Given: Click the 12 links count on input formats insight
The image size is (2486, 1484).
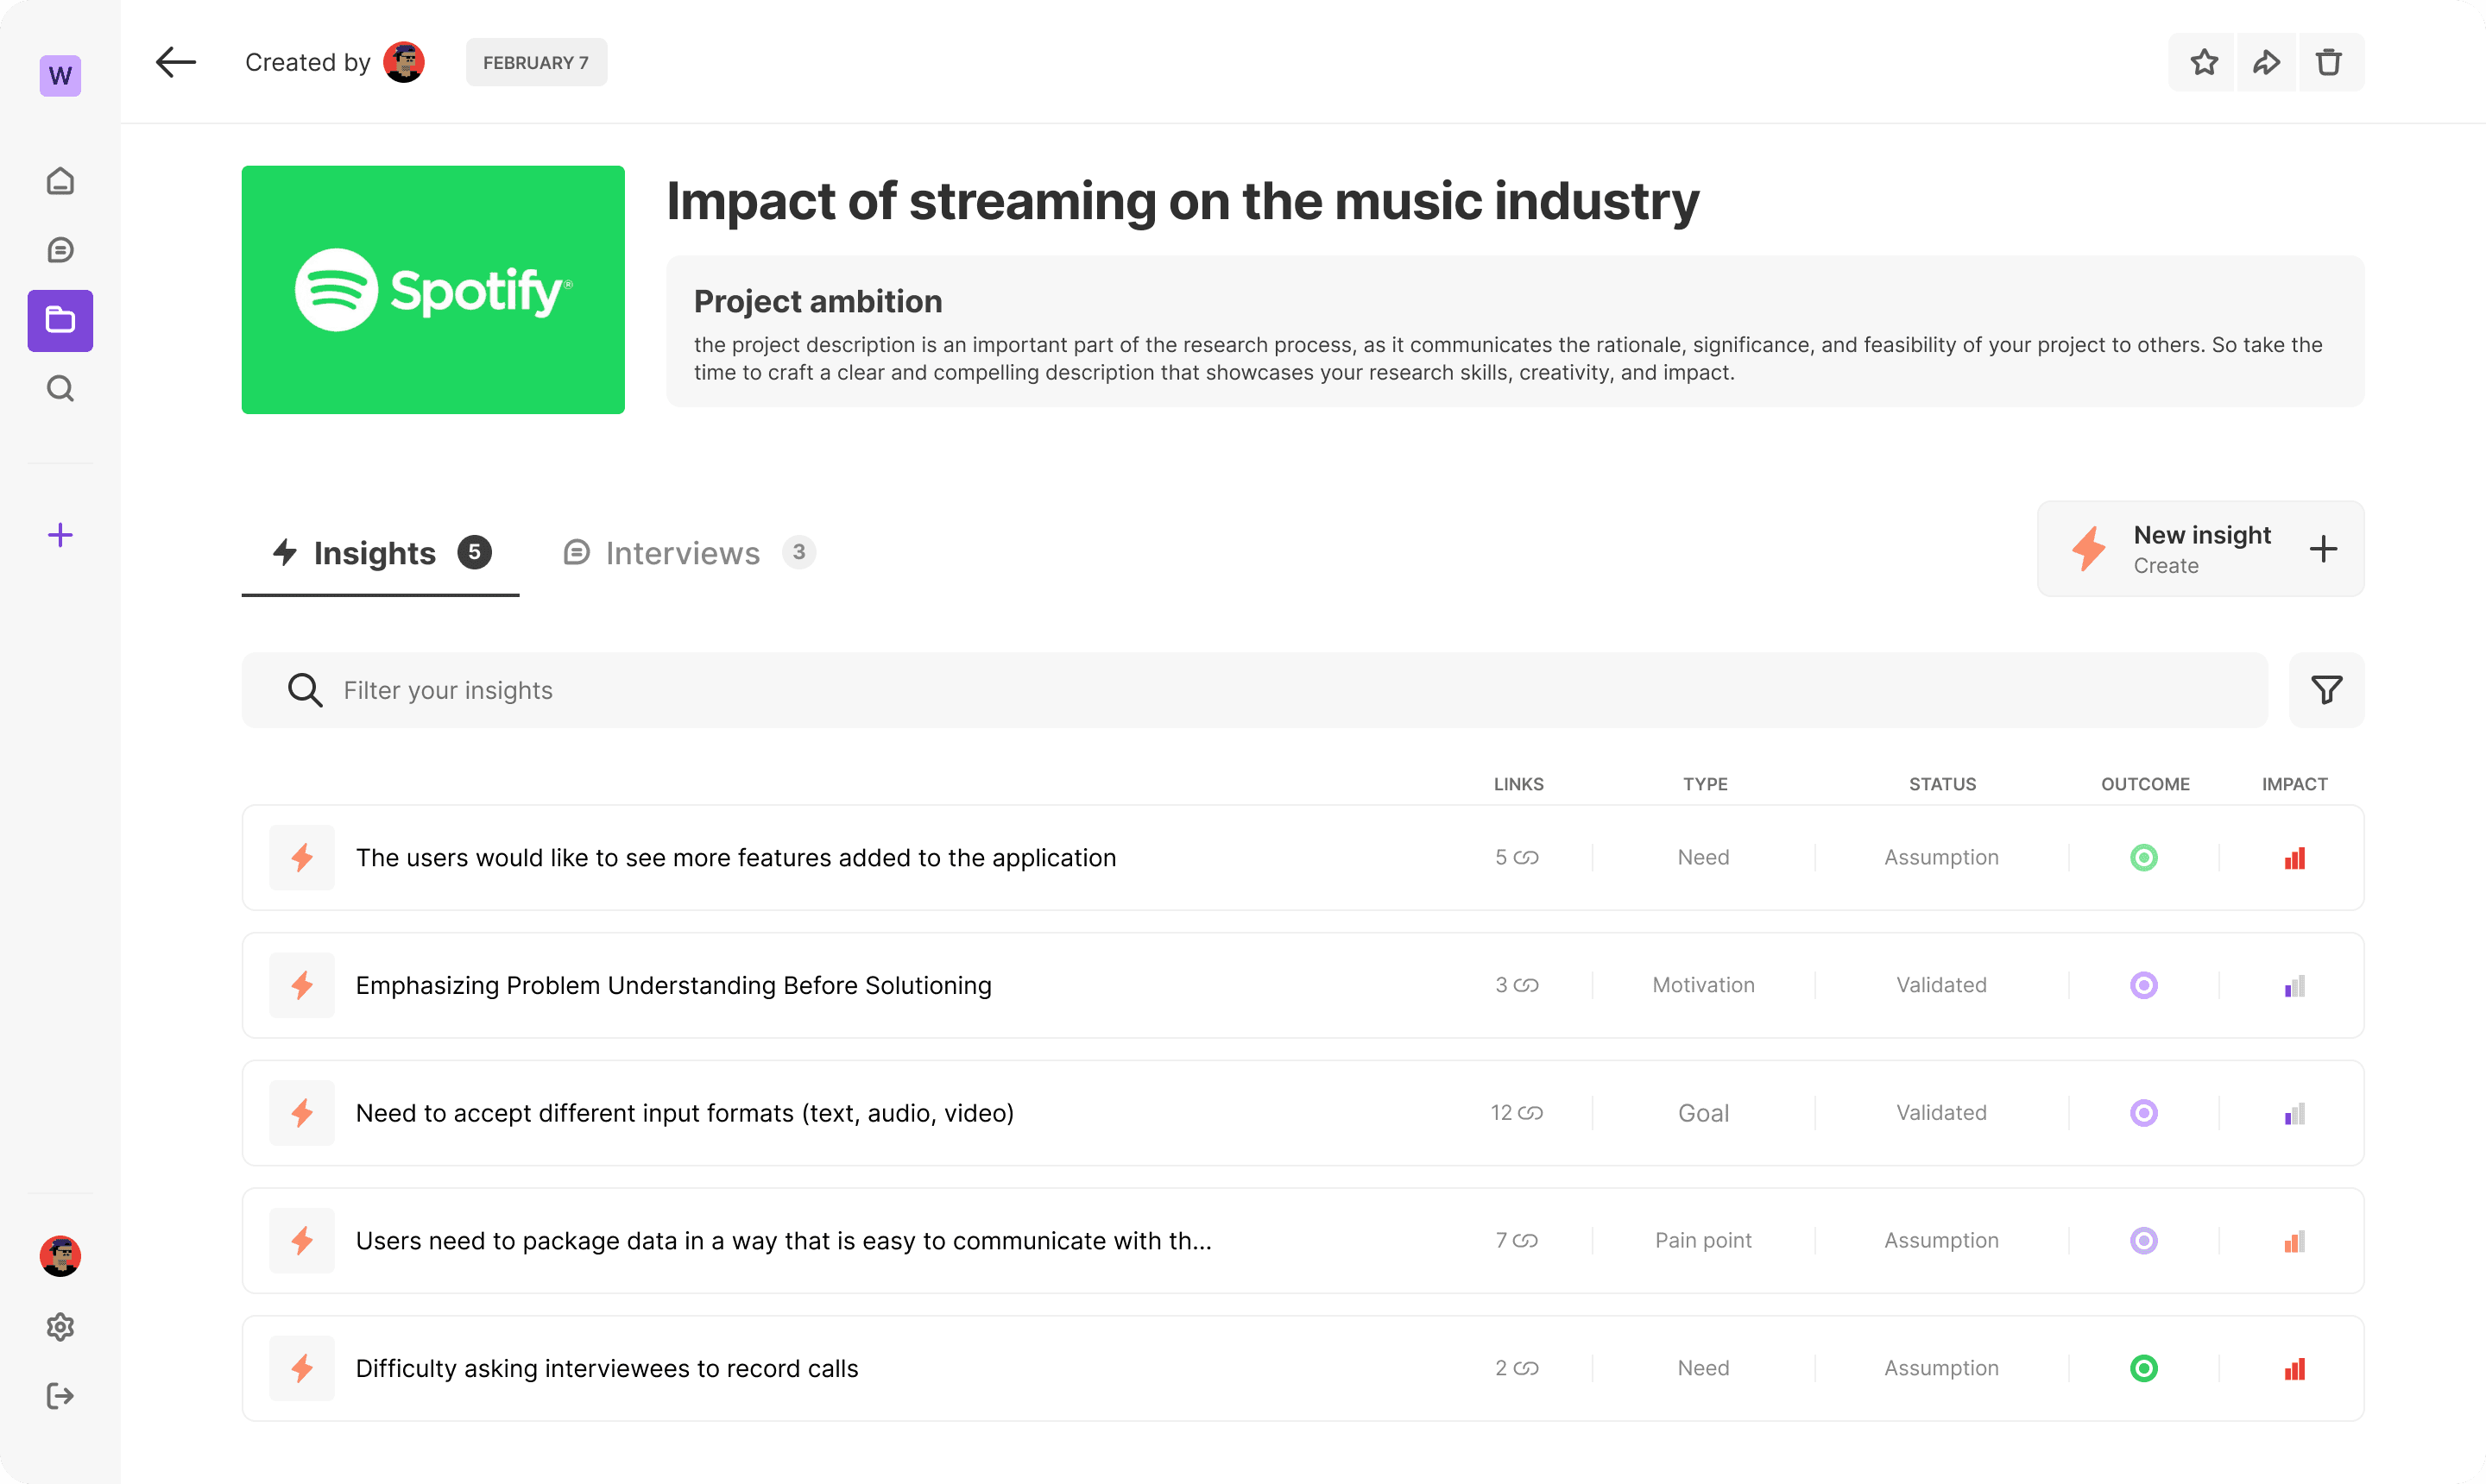Looking at the screenshot, I should click(x=1517, y=1113).
